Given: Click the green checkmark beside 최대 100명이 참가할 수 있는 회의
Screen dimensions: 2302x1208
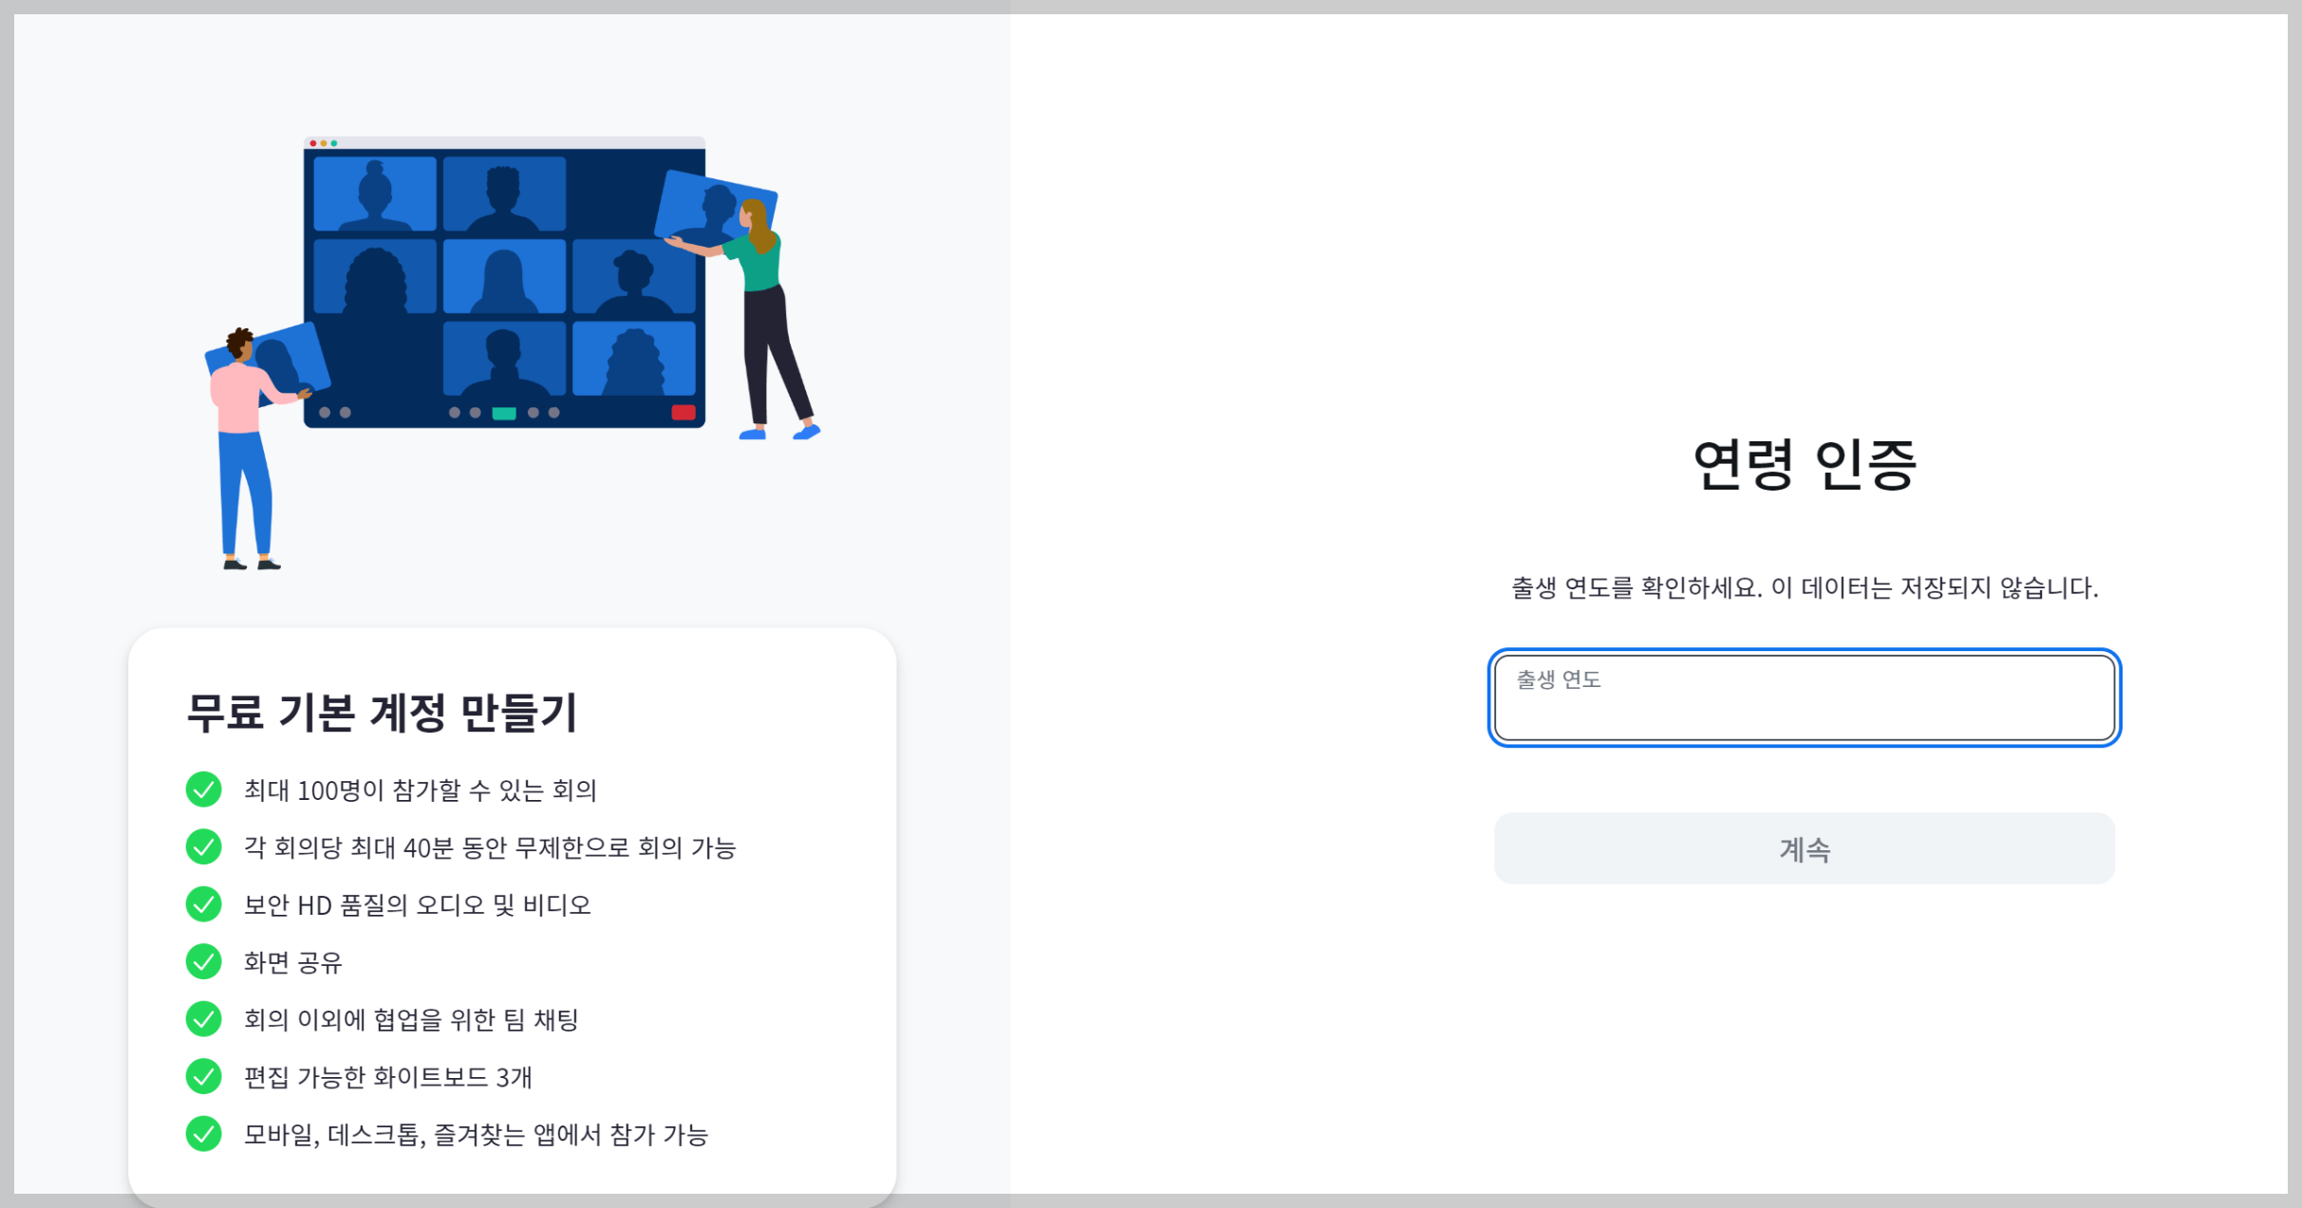Looking at the screenshot, I should [203, 790].
